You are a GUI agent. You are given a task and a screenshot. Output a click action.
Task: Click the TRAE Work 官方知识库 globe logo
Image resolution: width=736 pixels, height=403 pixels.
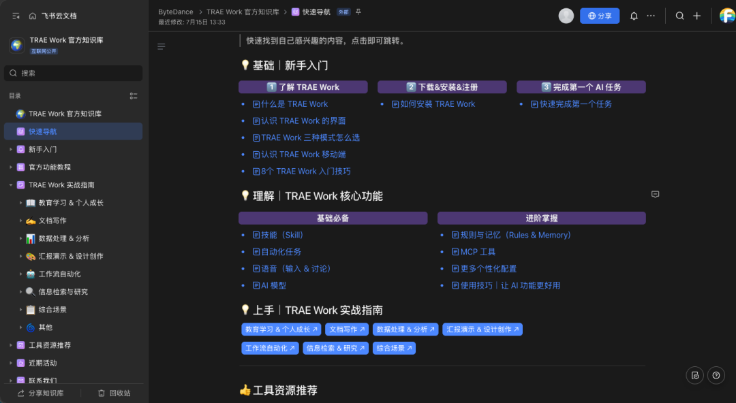click(17, 45)
